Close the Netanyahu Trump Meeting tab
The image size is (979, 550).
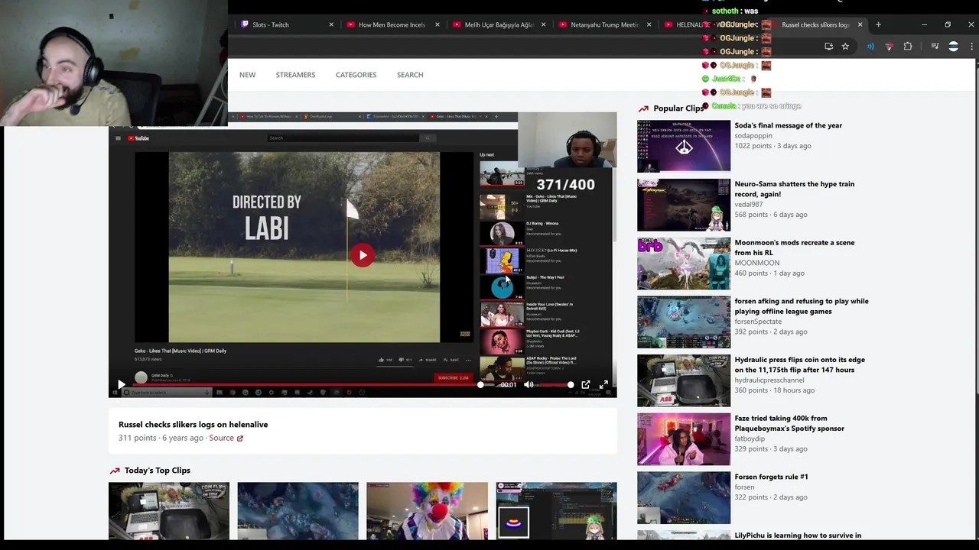(x=650, y=24)
